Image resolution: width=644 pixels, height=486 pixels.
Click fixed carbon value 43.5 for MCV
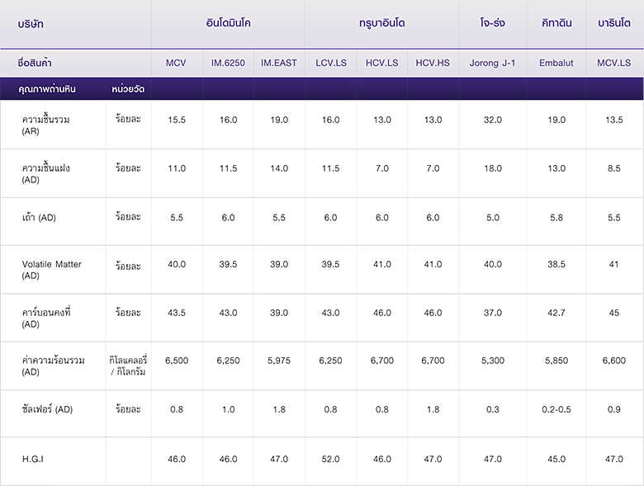click(177, 313)
